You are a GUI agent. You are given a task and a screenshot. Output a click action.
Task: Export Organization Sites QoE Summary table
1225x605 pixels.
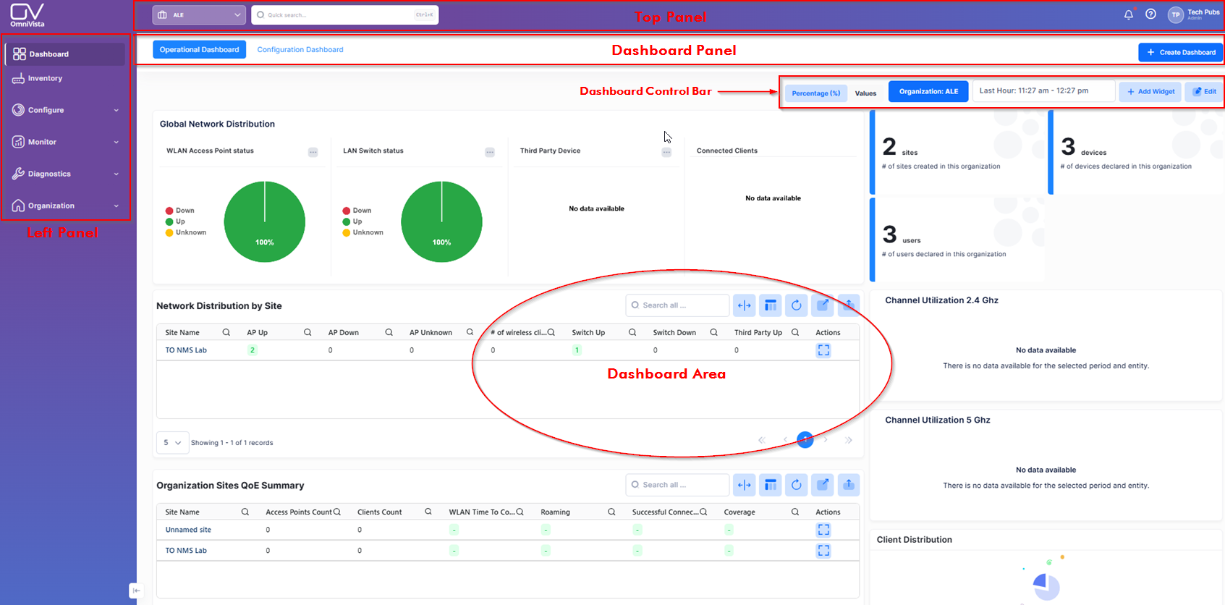pos(849,485)
